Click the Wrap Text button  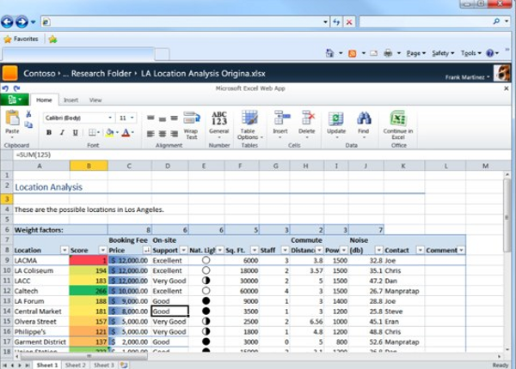pos(192,126)
